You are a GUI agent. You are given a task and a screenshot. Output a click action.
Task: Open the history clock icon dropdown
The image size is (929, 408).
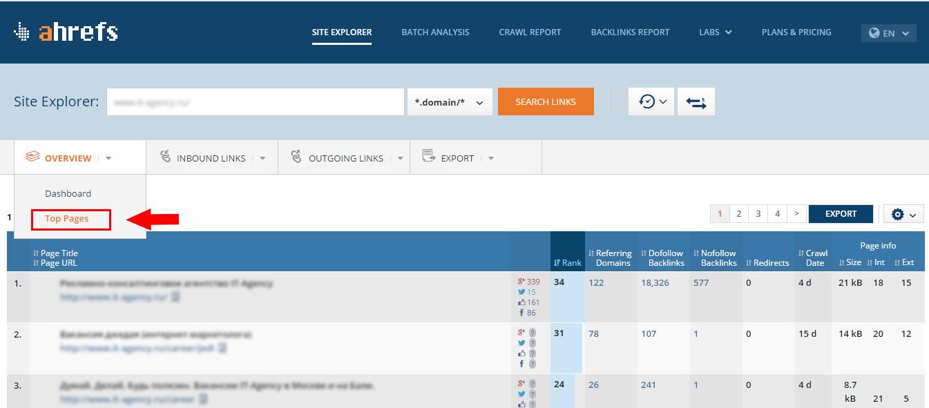pos(651,101)
